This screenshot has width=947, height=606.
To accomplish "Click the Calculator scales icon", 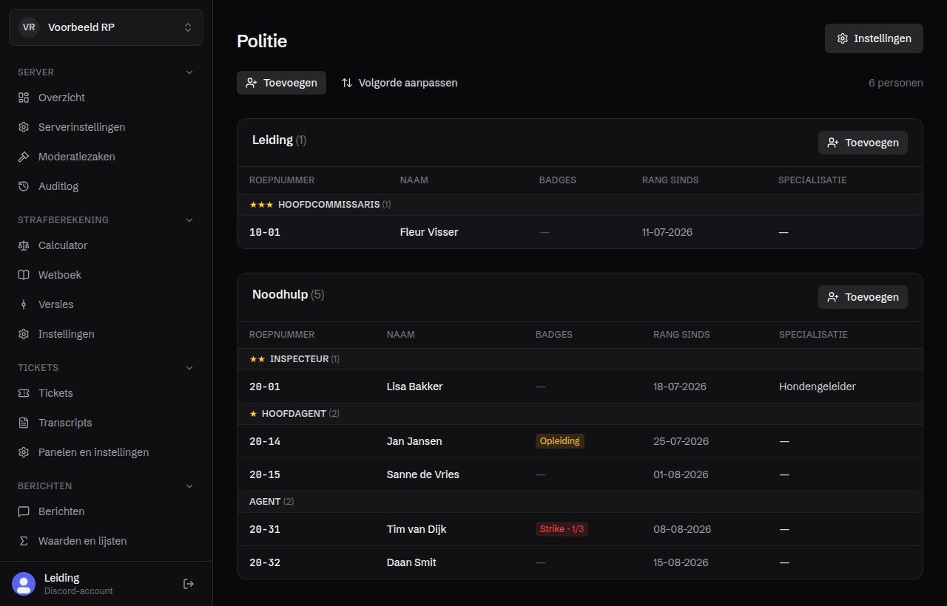I will [24, 245].
